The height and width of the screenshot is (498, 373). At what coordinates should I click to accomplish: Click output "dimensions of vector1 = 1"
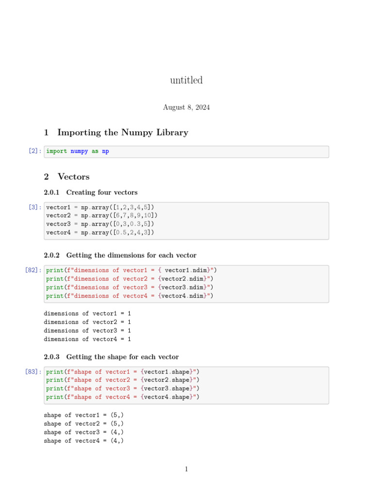pyautogui.click(x=87, y=314)
